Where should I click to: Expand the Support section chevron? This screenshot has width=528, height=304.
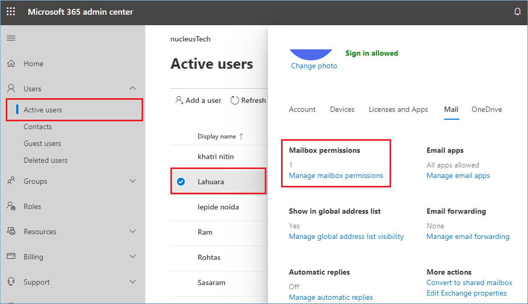(x=133, y=282)
